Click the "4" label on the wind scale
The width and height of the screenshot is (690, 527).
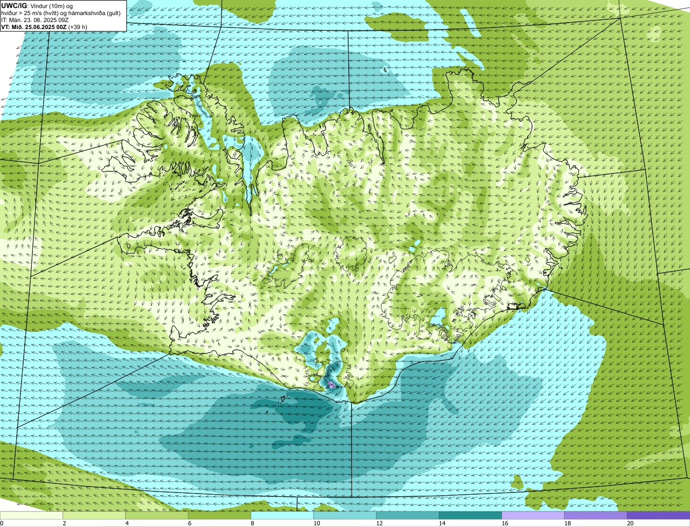tap(127, 523)
